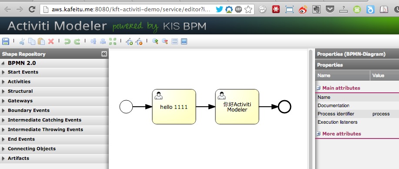Screen dimensions: 399x169
Task: Expand the Start Events group
Action: click(x=3, y=72)
